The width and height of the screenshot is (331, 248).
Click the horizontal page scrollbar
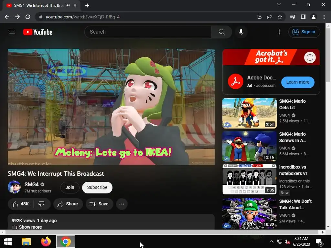click(162, 232)
